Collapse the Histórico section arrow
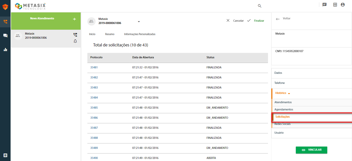The image size is (352, 161). coord(289,94)
